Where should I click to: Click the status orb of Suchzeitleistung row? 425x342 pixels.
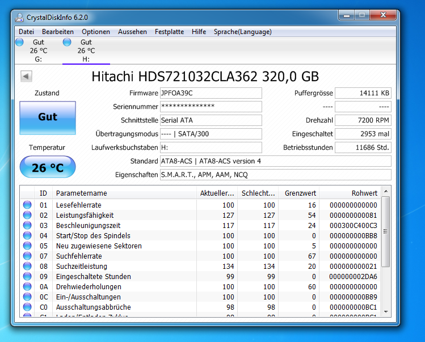[27, 266]
